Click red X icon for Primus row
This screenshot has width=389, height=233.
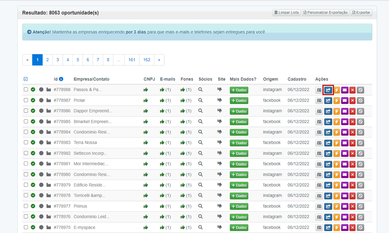pyautogui.click(x=352, y=206)
